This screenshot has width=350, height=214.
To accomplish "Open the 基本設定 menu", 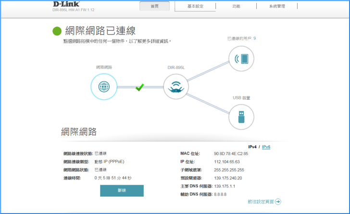I will tap(195, 6).
